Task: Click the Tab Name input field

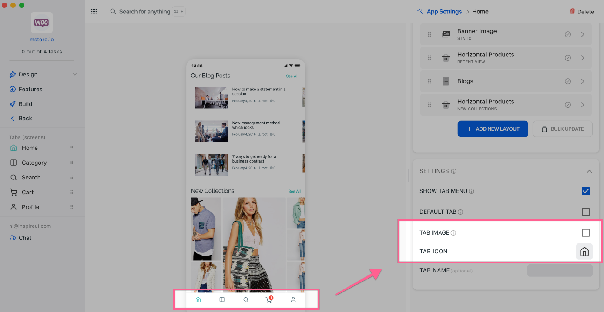Action: pyautogui.click(x=560, y=270)
